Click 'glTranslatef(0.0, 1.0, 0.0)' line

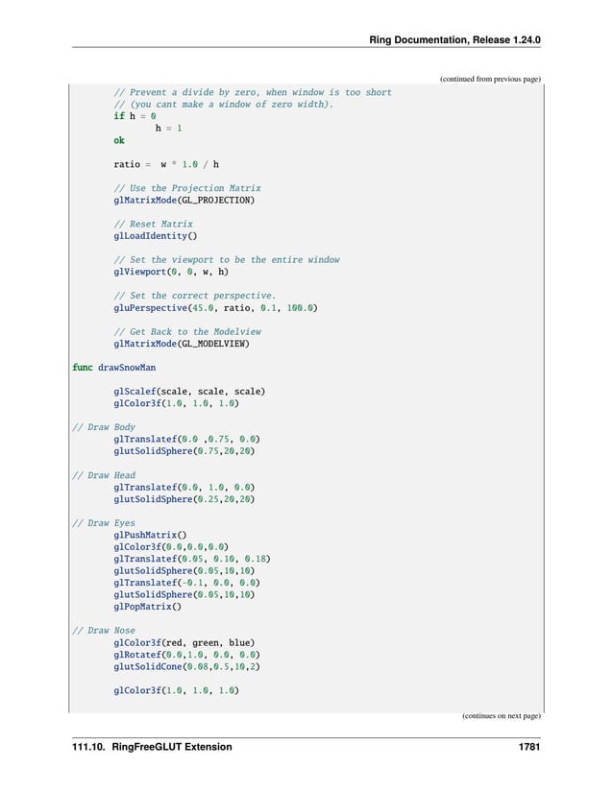click(x=184, y=488)
